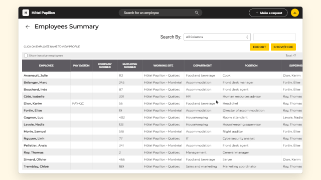Screen dimensions: 321x180
Task: Click the Make a request button
Action: 268,13
